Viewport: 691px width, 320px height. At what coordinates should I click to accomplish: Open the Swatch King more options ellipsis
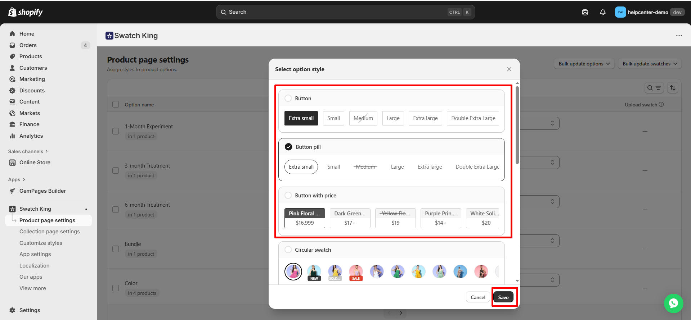click(x=679, y=36)
